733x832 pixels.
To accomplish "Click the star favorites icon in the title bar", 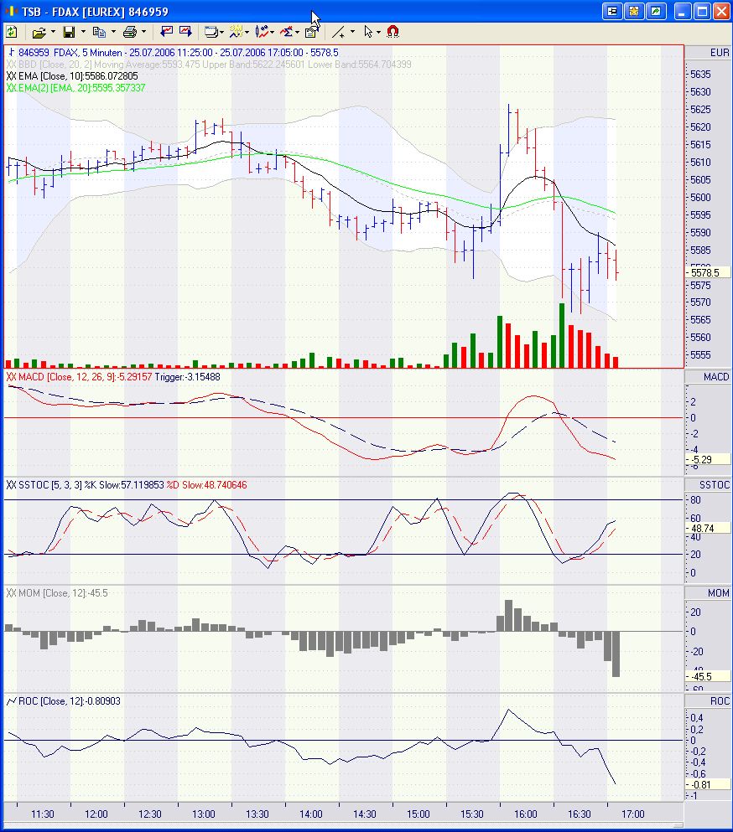I will [x=635, y=10].
